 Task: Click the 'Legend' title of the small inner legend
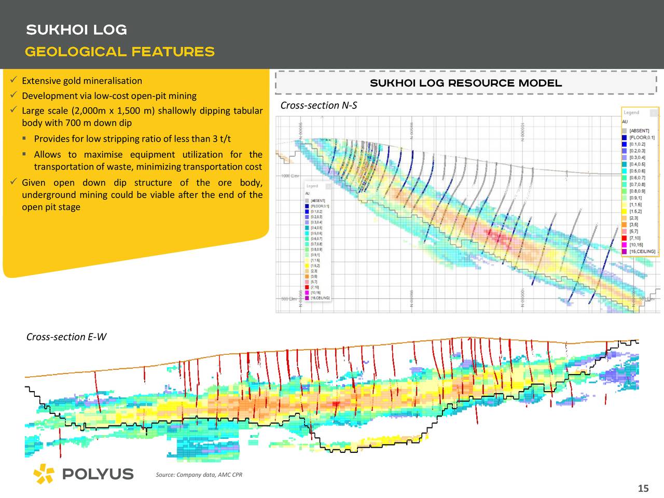(312, 186)
